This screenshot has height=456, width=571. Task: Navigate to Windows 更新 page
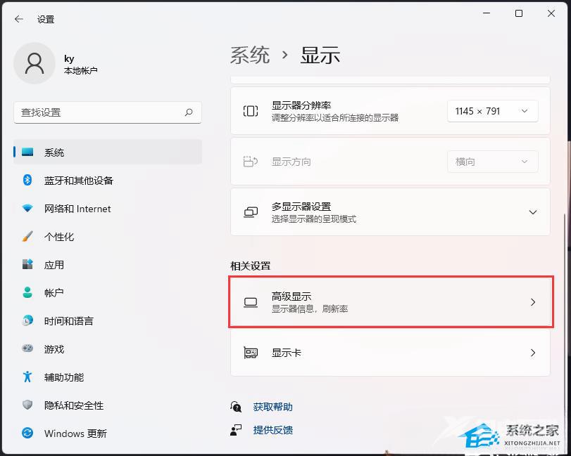coord(108,433)
